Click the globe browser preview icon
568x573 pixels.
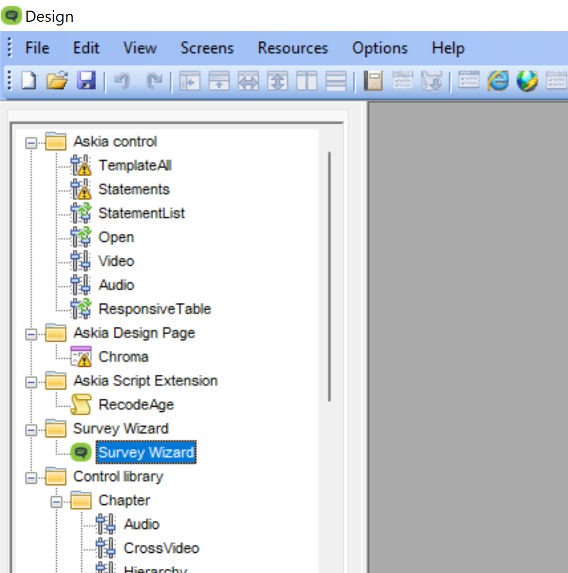[x=527, y=81]
